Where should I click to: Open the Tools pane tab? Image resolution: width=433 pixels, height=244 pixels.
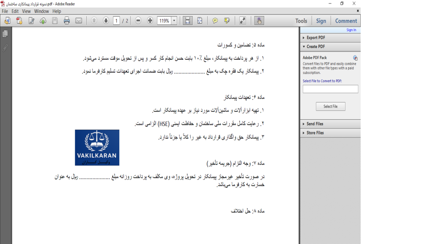click(301, 21)
